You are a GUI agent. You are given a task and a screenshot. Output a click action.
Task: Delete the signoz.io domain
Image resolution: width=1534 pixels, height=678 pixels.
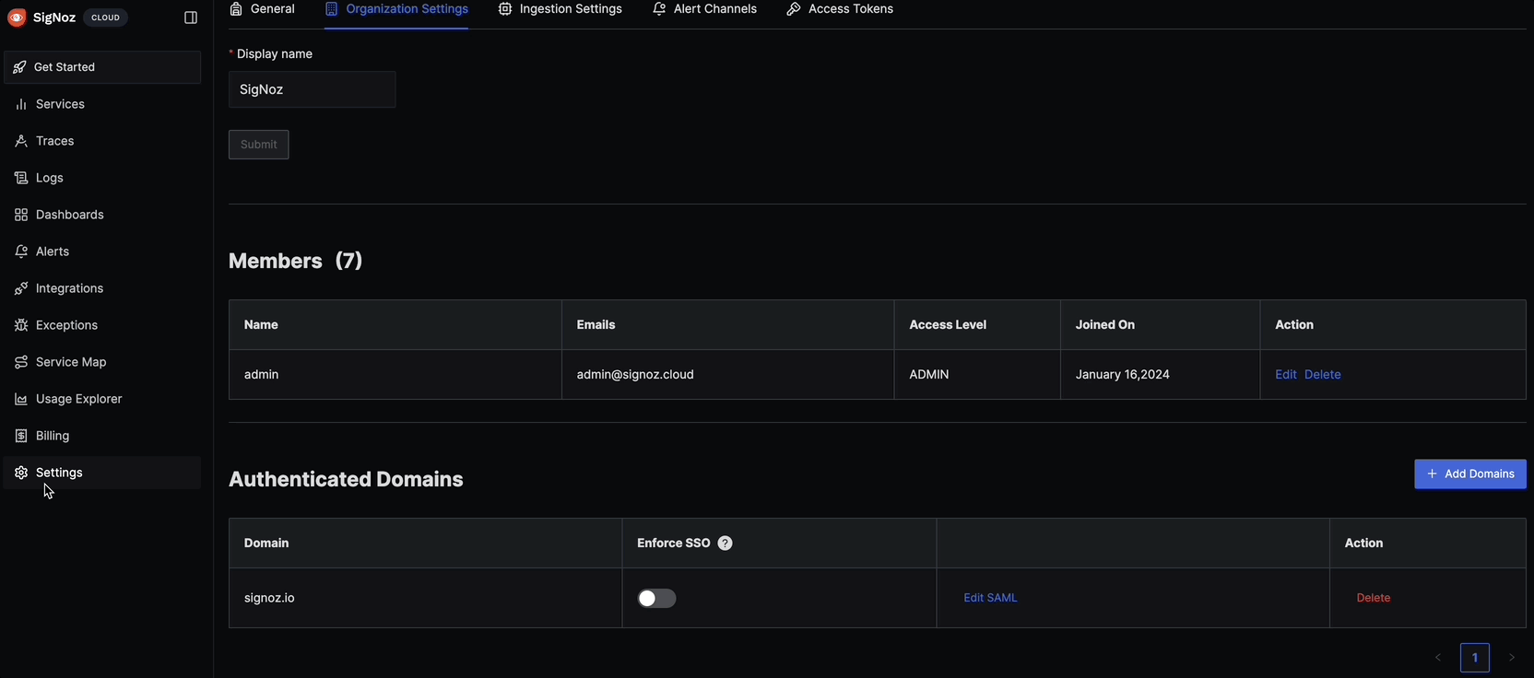click(x=1374, y=598)
